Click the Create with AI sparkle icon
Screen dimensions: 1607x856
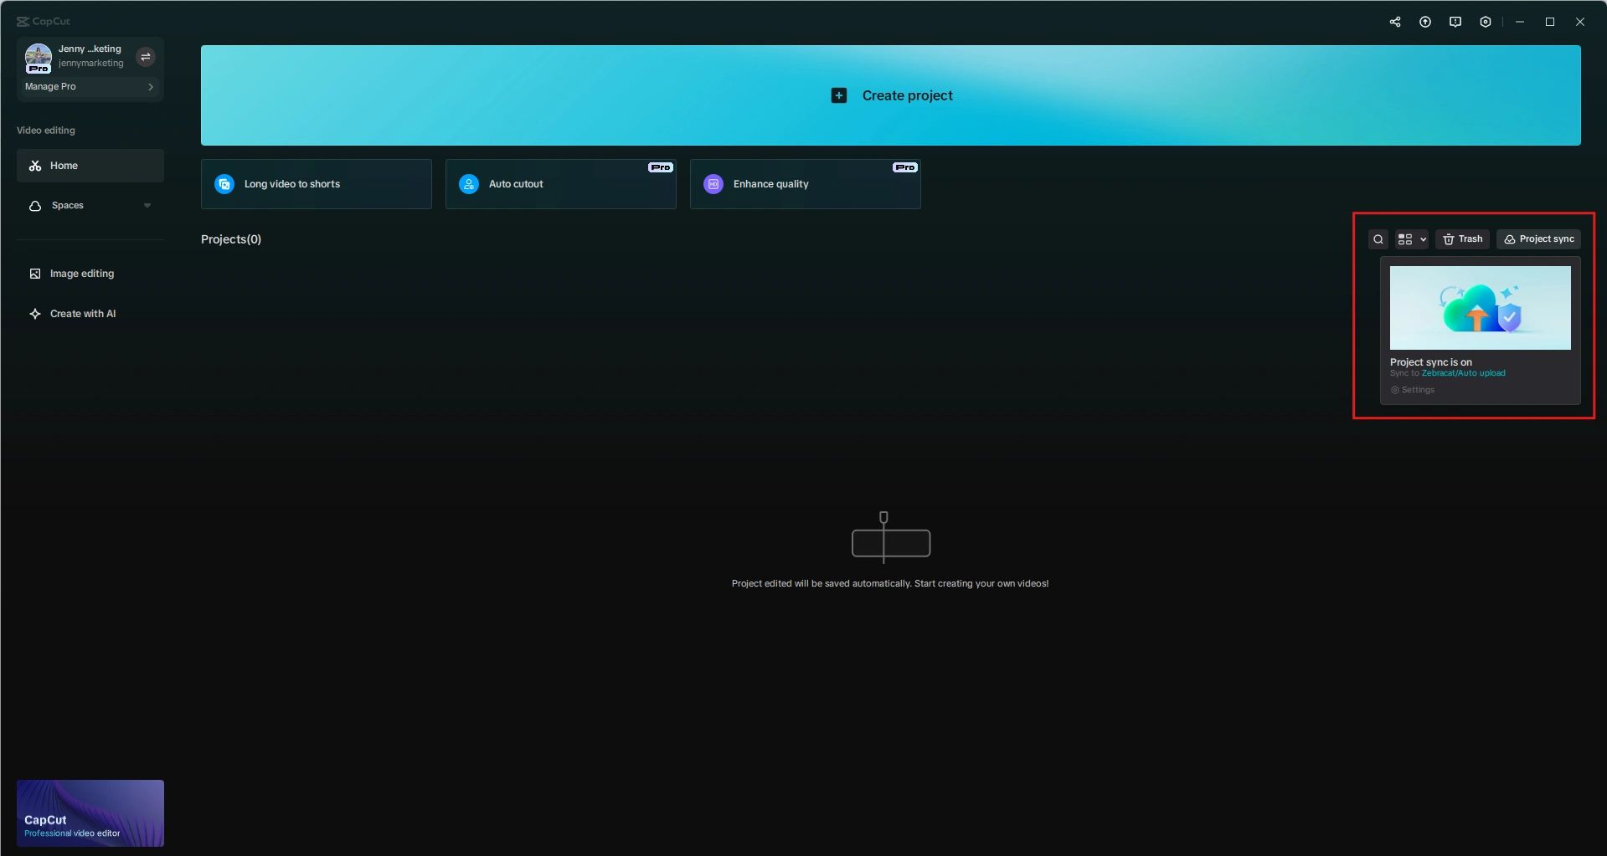35,314
